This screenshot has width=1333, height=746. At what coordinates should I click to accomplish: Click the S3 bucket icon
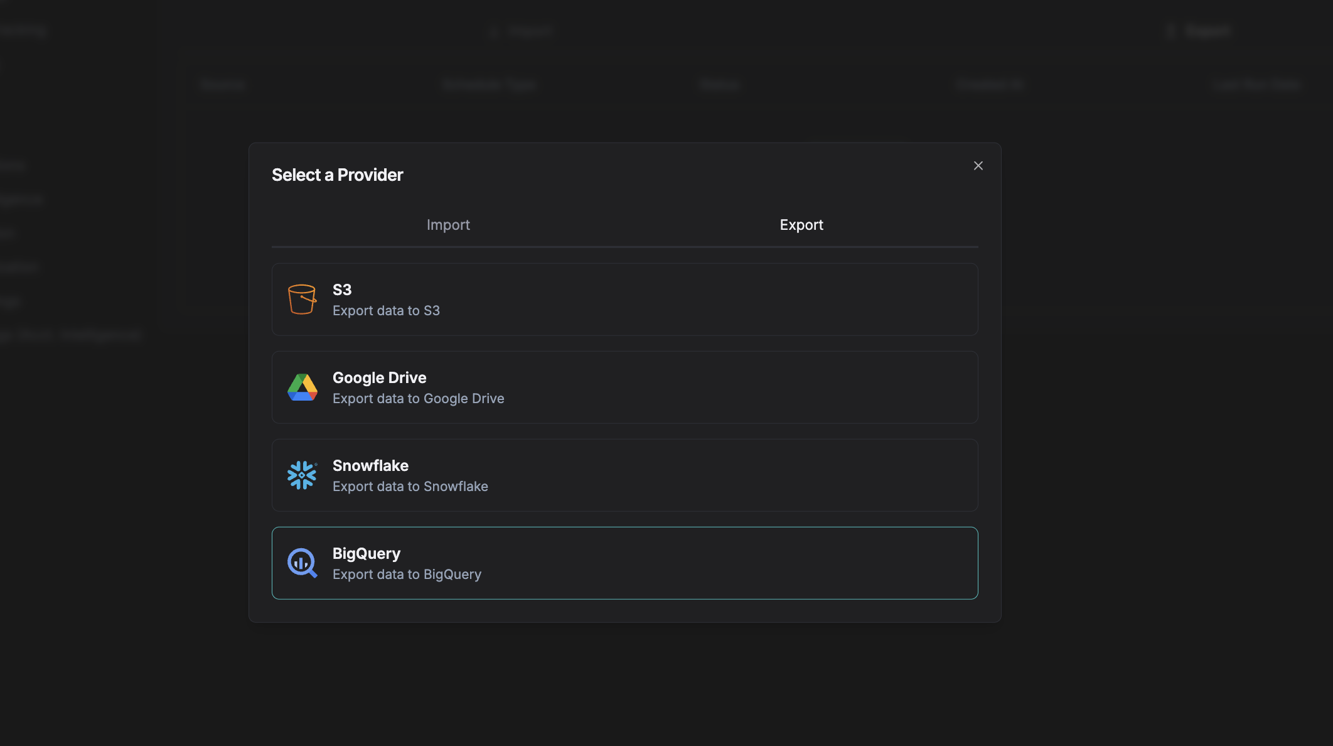click(302, 300)
